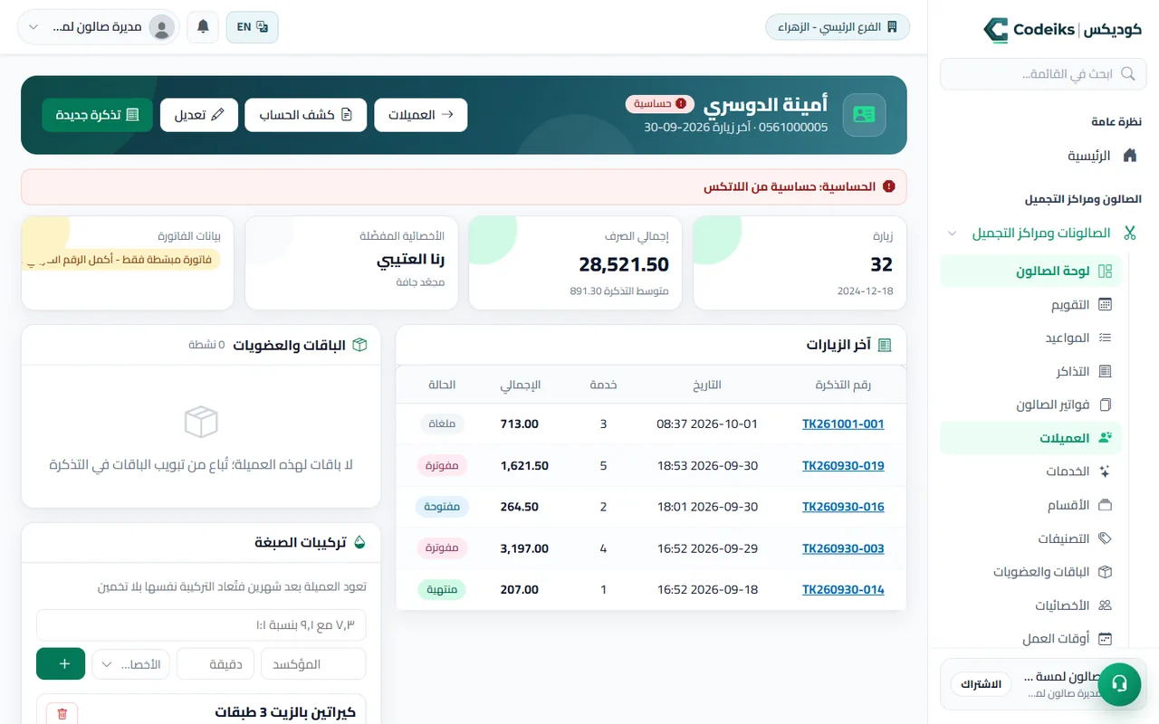Click the رنا العتيبي specialist name
The image size is (1159, 724).
pos(410,260)
